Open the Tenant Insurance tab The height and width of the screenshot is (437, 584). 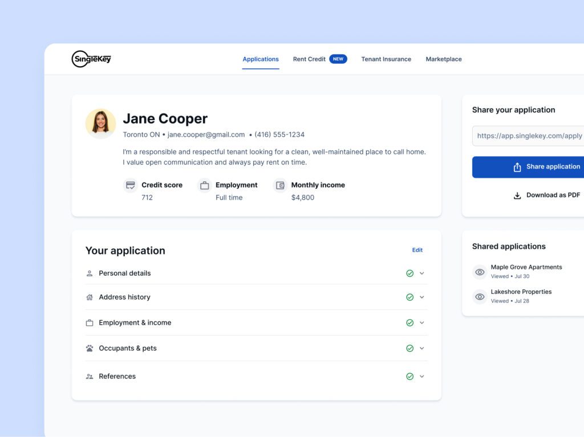[x=386, y=59]
